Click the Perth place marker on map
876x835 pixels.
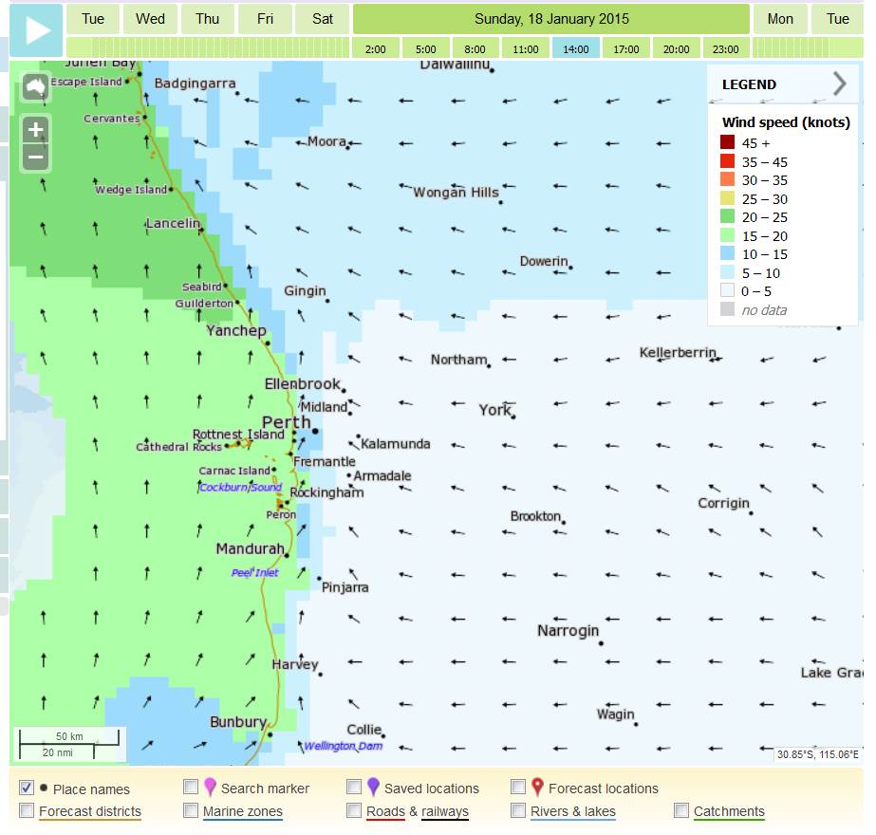pos(315,431)
